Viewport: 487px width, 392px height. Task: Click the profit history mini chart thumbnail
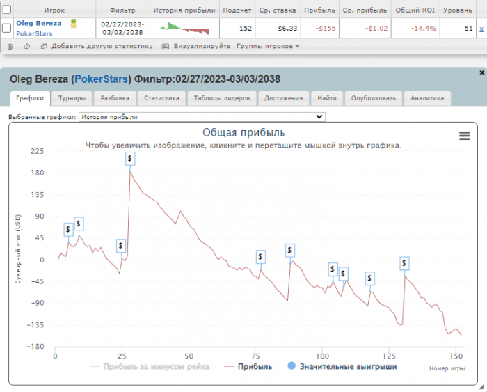pos(185,29)
